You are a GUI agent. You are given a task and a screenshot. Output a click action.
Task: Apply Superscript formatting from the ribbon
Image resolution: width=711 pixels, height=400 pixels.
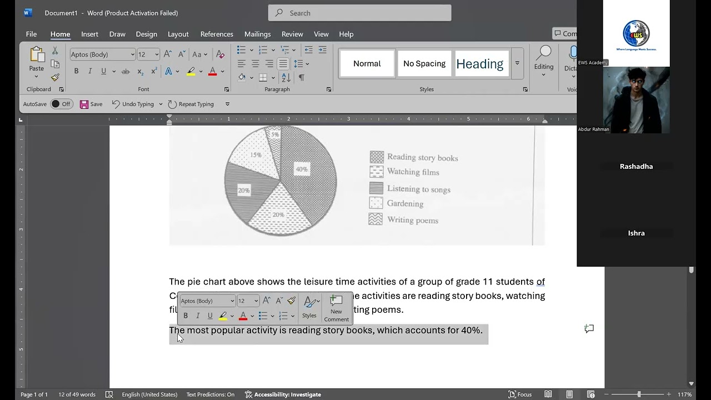click(x=154, y=72)
